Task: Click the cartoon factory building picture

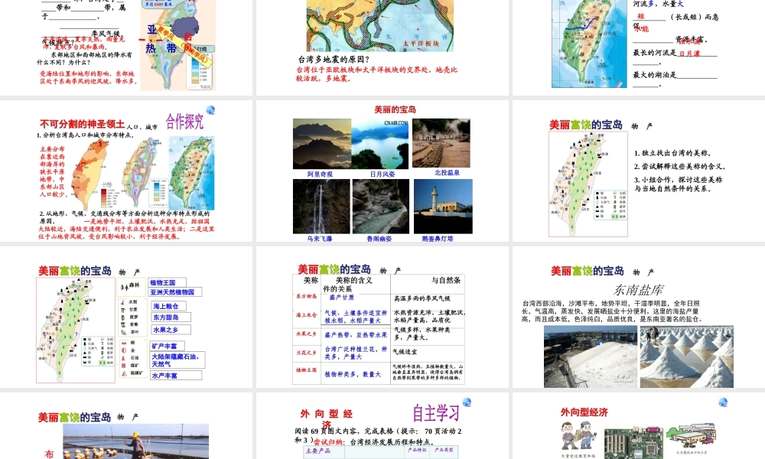Action: 692,435
